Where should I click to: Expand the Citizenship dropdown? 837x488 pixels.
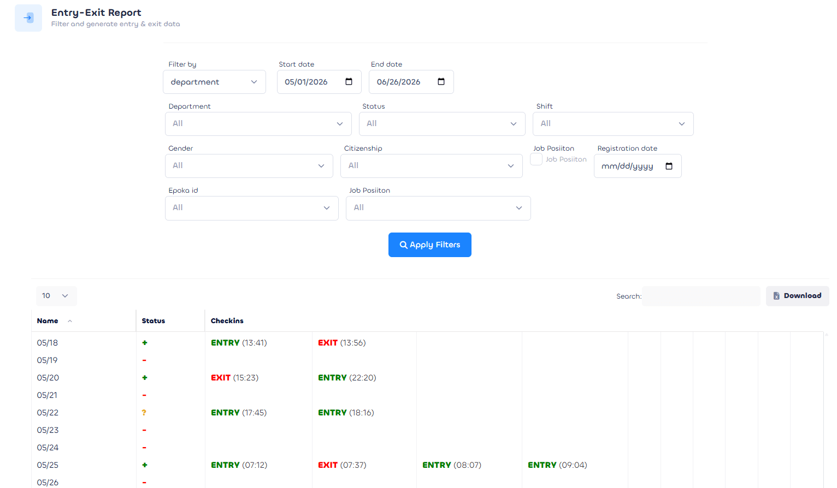tap(432, 166)
